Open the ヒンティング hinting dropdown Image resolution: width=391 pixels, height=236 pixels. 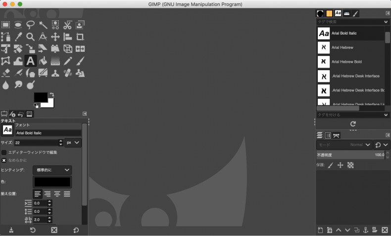point(52,170)
